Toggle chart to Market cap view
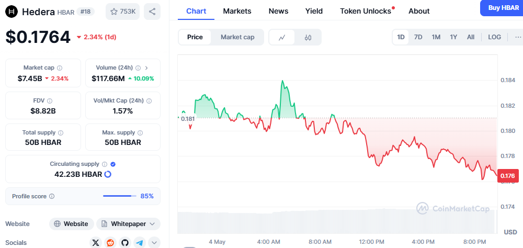 237,37
